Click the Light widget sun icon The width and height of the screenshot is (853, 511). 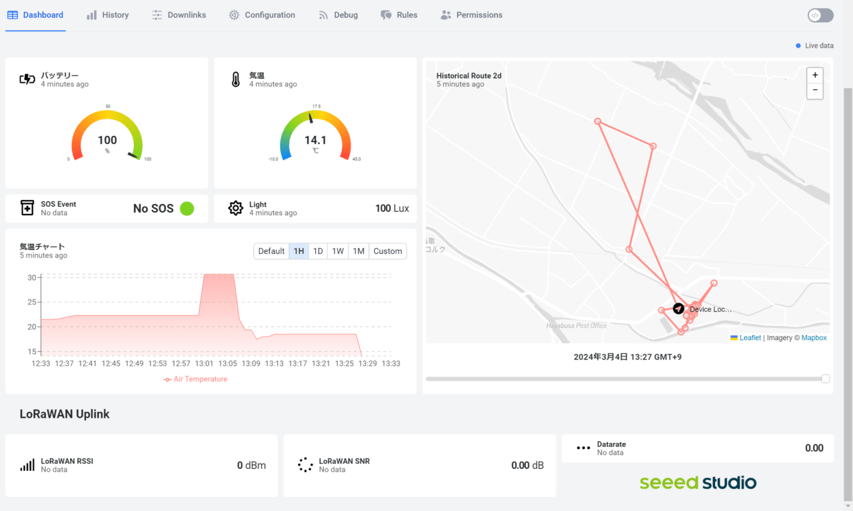point(235,209)
